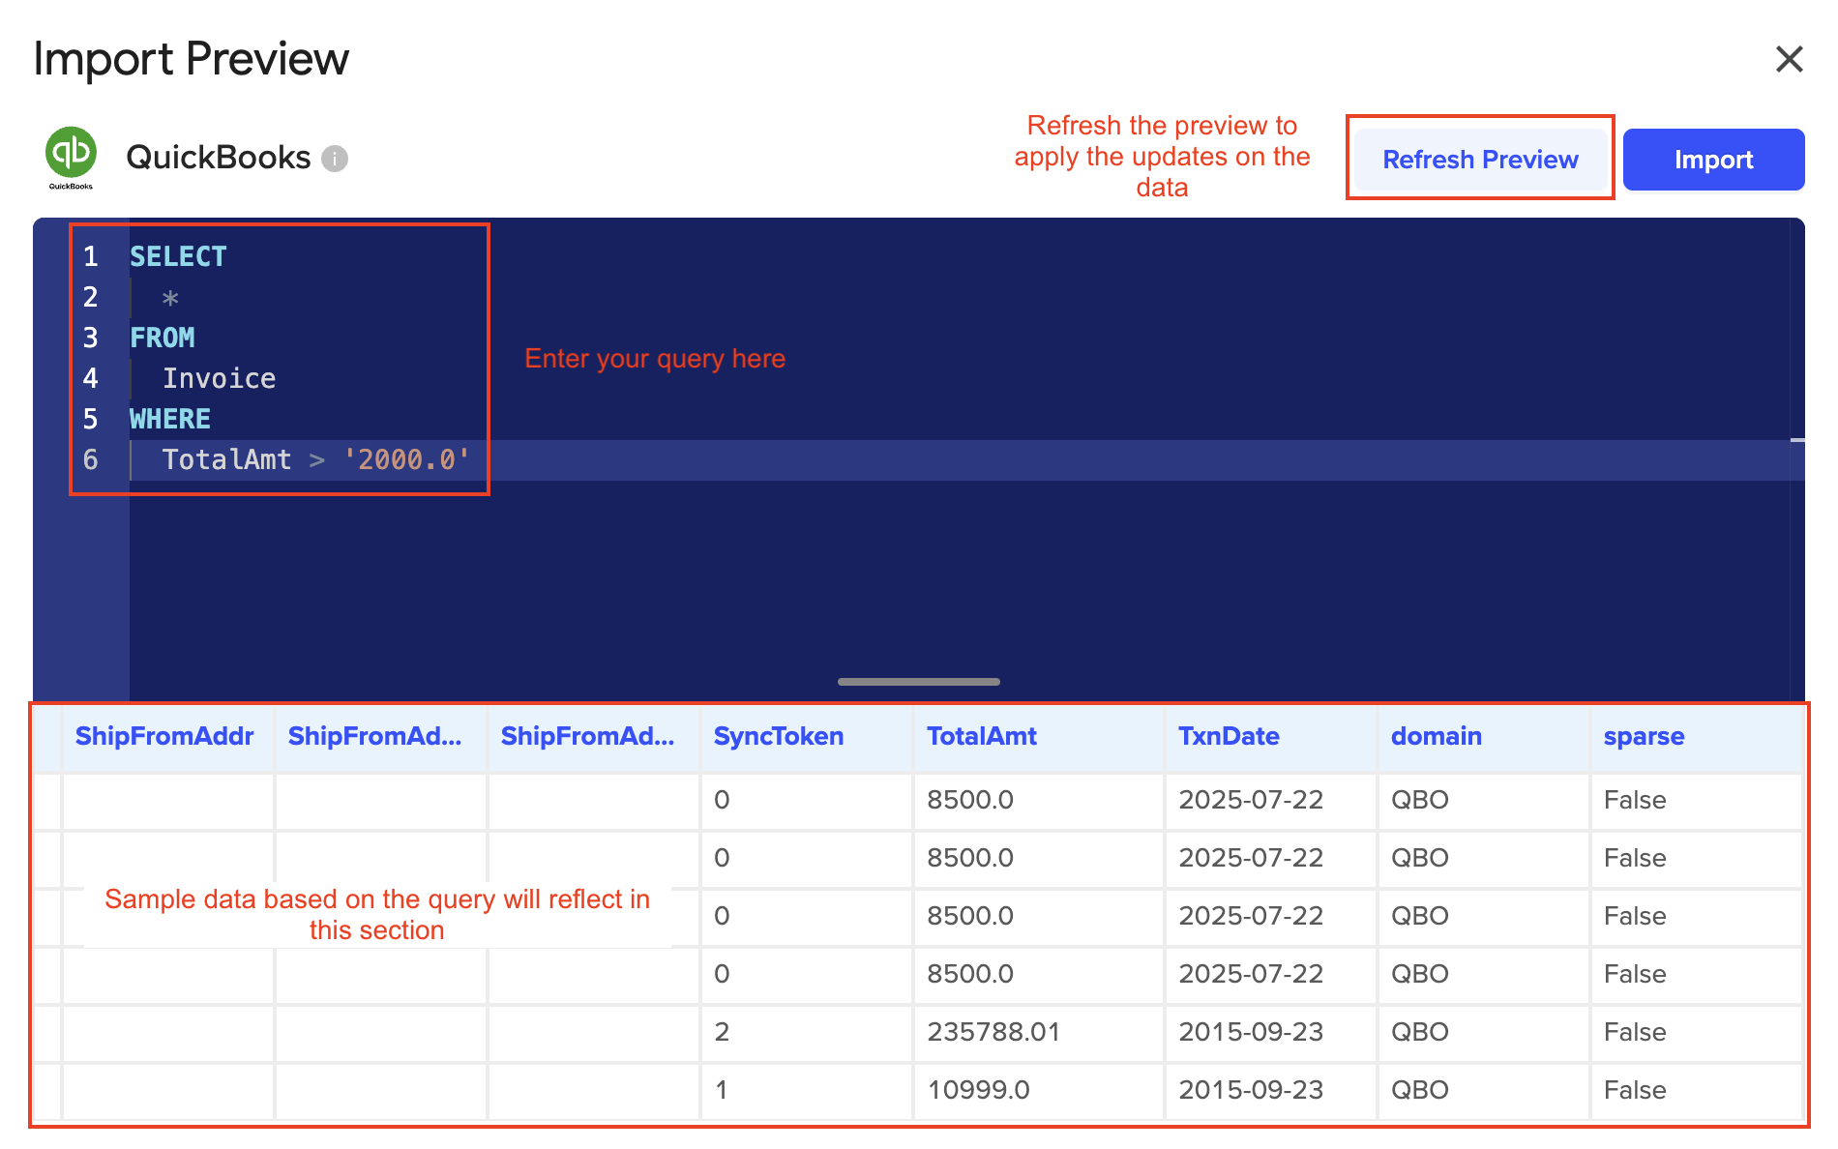The image size is (1838, 1149).
Task: Select the row with TotalAmt 10999.0
Action: coord(978,1090)
